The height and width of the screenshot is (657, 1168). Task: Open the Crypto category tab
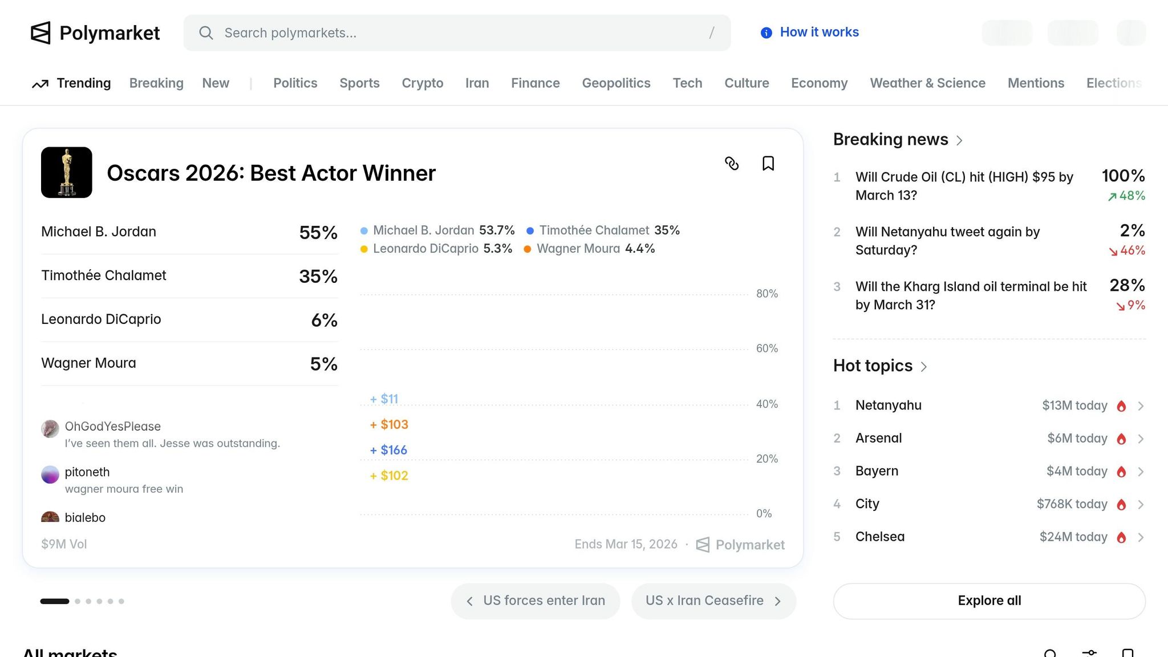[x=422, y=83]
